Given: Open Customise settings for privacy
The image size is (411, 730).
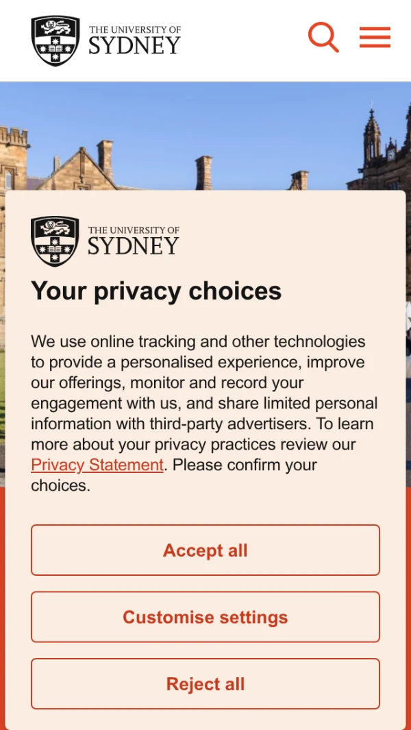Looking at the screenshot, I should [x=206, y=617].
